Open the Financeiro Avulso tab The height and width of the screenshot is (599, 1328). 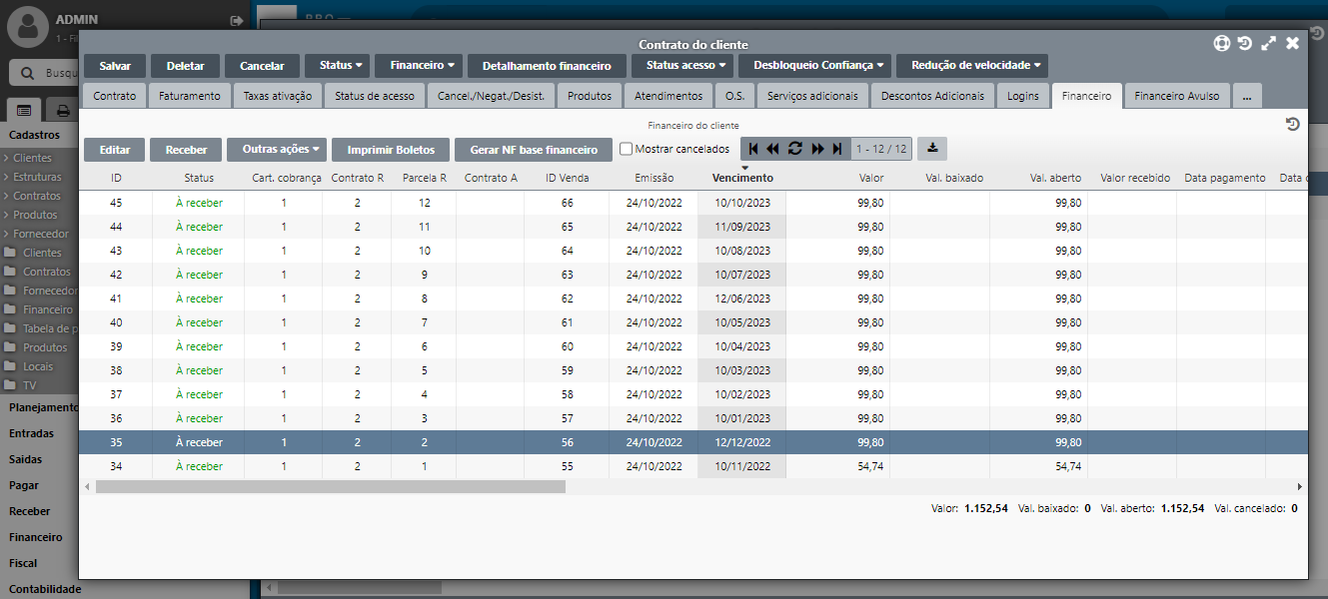pyautogui.click(x=1176, y=96)
